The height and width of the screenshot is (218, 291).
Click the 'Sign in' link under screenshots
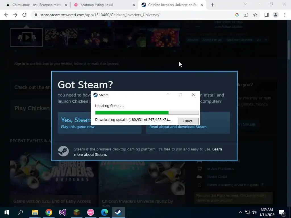click(x=20, y=64)
